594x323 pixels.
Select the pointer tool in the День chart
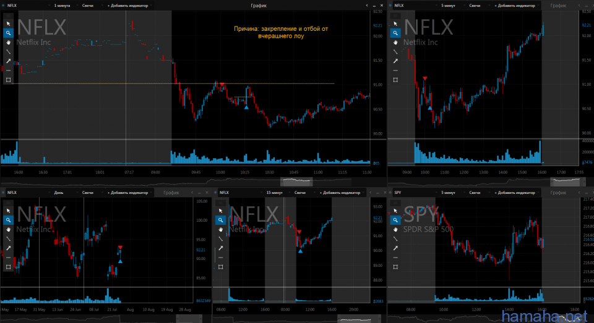click(8, 211)
